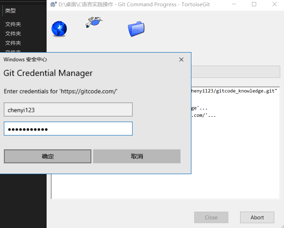Viewport: 284px width, 228px height.
Task: Close the TortoiseGit progress window
Action: [x=275, y=4]
